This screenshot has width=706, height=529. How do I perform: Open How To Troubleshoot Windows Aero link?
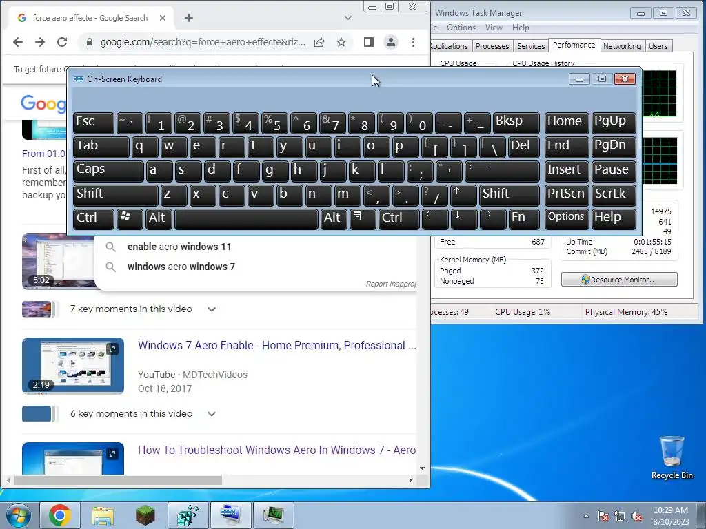click(x=276, y=450)
